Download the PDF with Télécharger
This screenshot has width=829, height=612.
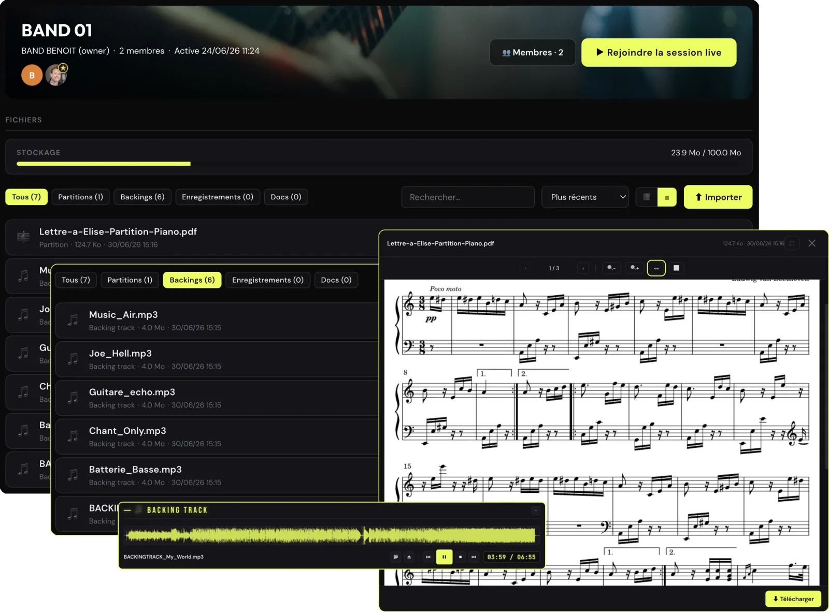click(793, 599)
